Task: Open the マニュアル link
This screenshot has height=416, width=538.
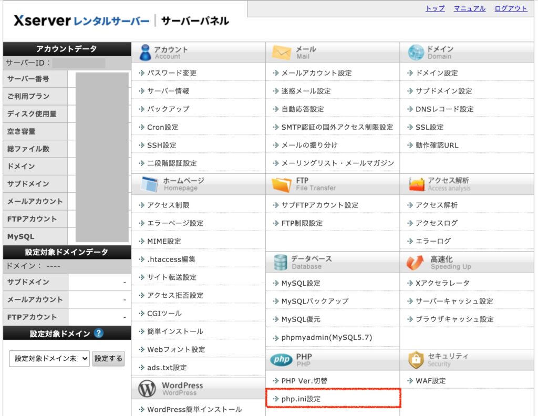Action: coord(469,8)
